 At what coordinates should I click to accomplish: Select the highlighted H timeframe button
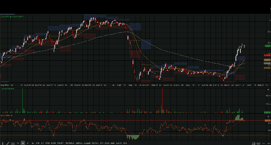(23, 143)
